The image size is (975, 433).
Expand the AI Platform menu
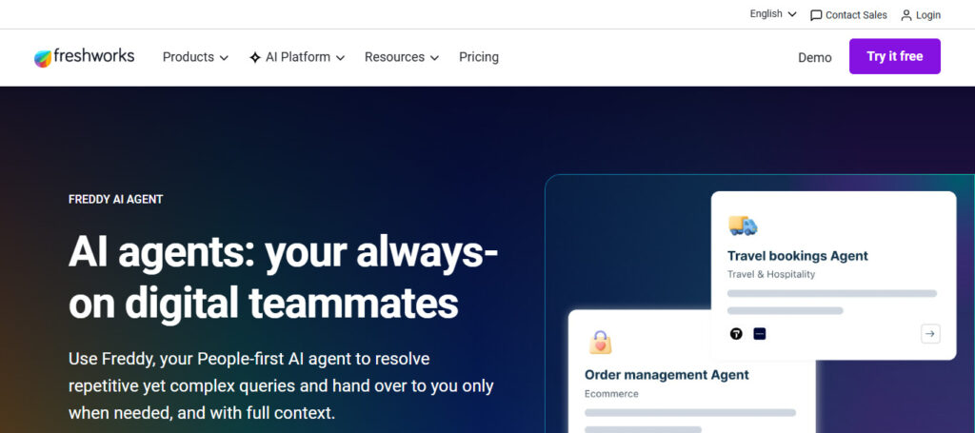(297, 57)
